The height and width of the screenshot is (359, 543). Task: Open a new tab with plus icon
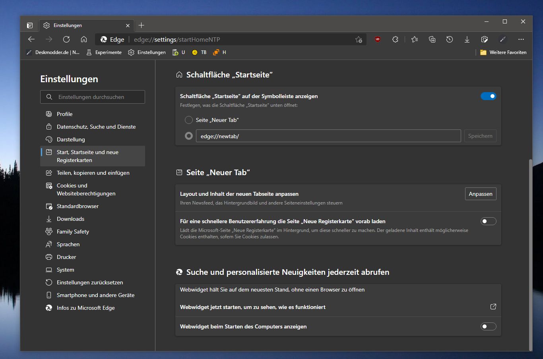[x=141, y=25]
